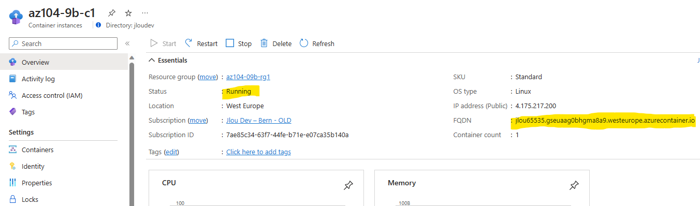Restart the container instance
Screen dimensions: 700x206
pyautogui.click(x=201, y=43)
